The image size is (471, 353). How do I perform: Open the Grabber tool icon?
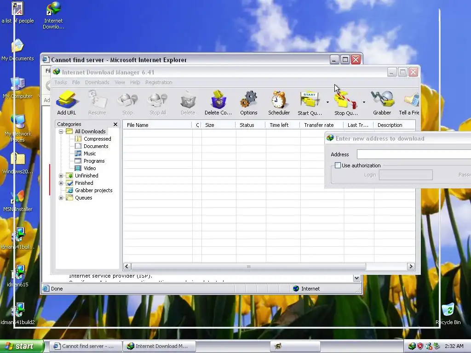point(382,103)
